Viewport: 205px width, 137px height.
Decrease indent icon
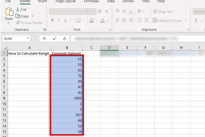140,20
